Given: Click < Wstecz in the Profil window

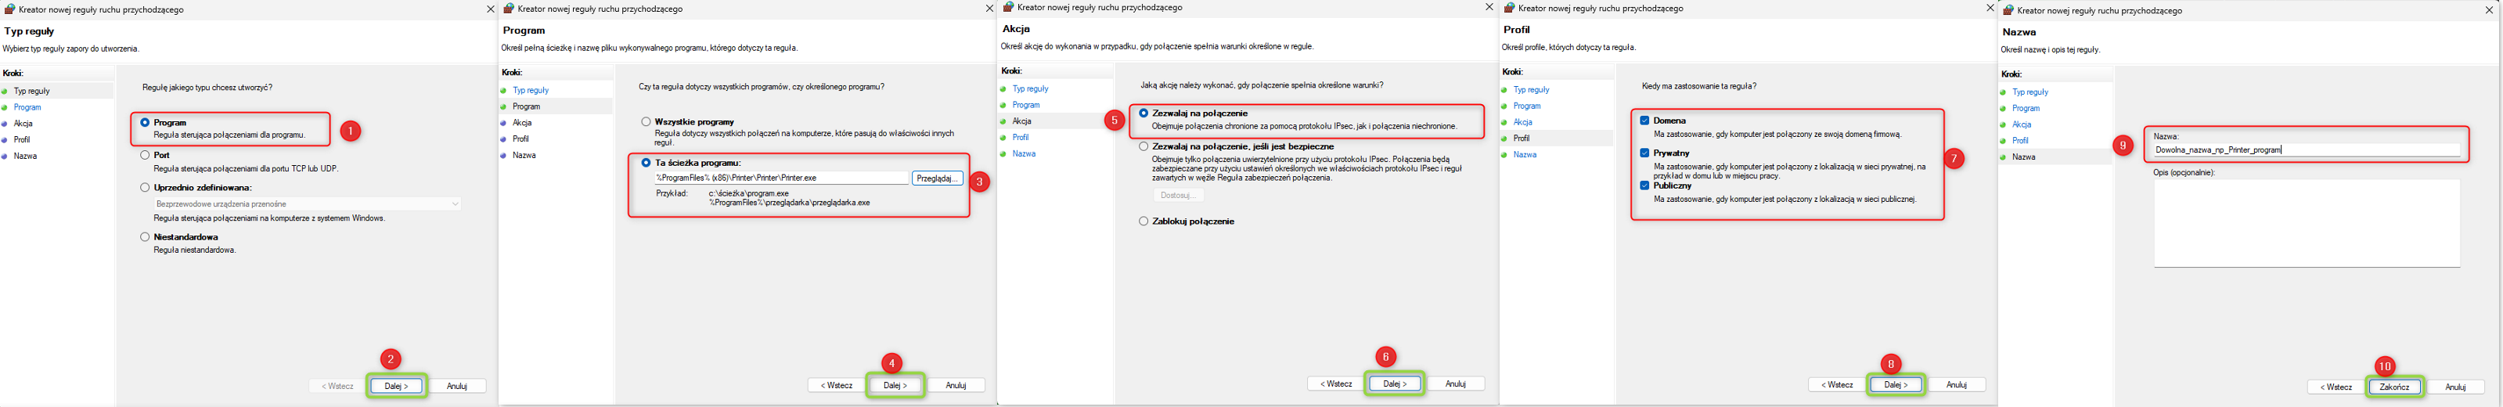Looking at the screenshot, I should pyautogui.click(x=1836, y=384).
